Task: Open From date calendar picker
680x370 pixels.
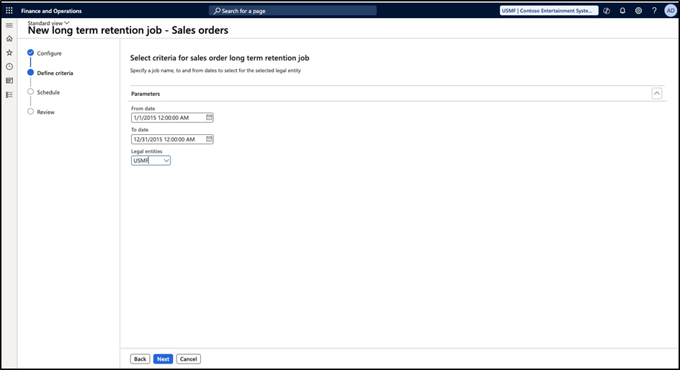Action: [x=209, y=118]
